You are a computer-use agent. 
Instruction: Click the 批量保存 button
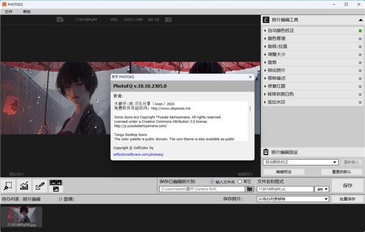point(347,199)
